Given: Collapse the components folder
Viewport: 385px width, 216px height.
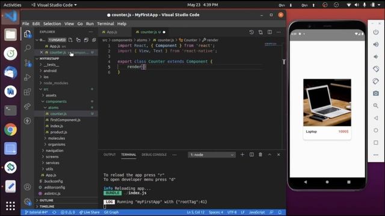Looking at the screenshot, I should (56, 101).
